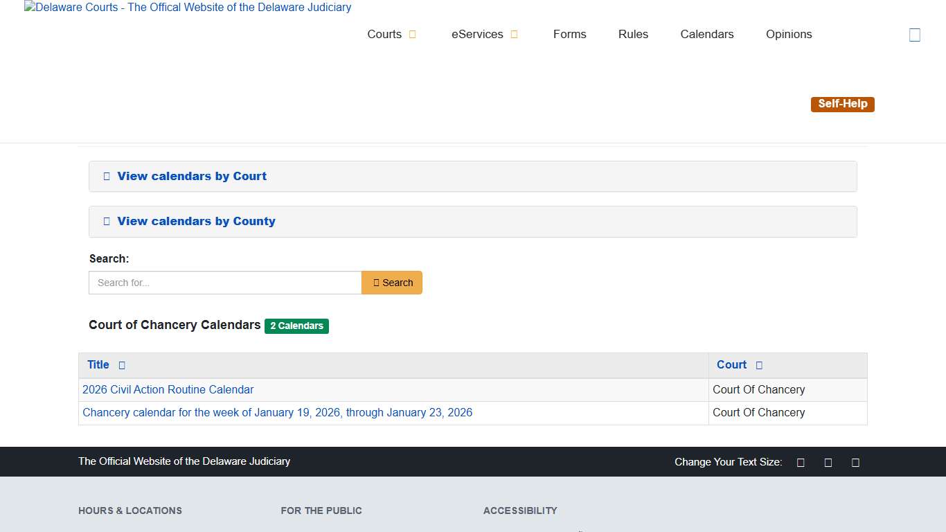Click the Self-Help button
Image resolution: width=946 pixels, height=532 pixels.
tap(842, 104)
